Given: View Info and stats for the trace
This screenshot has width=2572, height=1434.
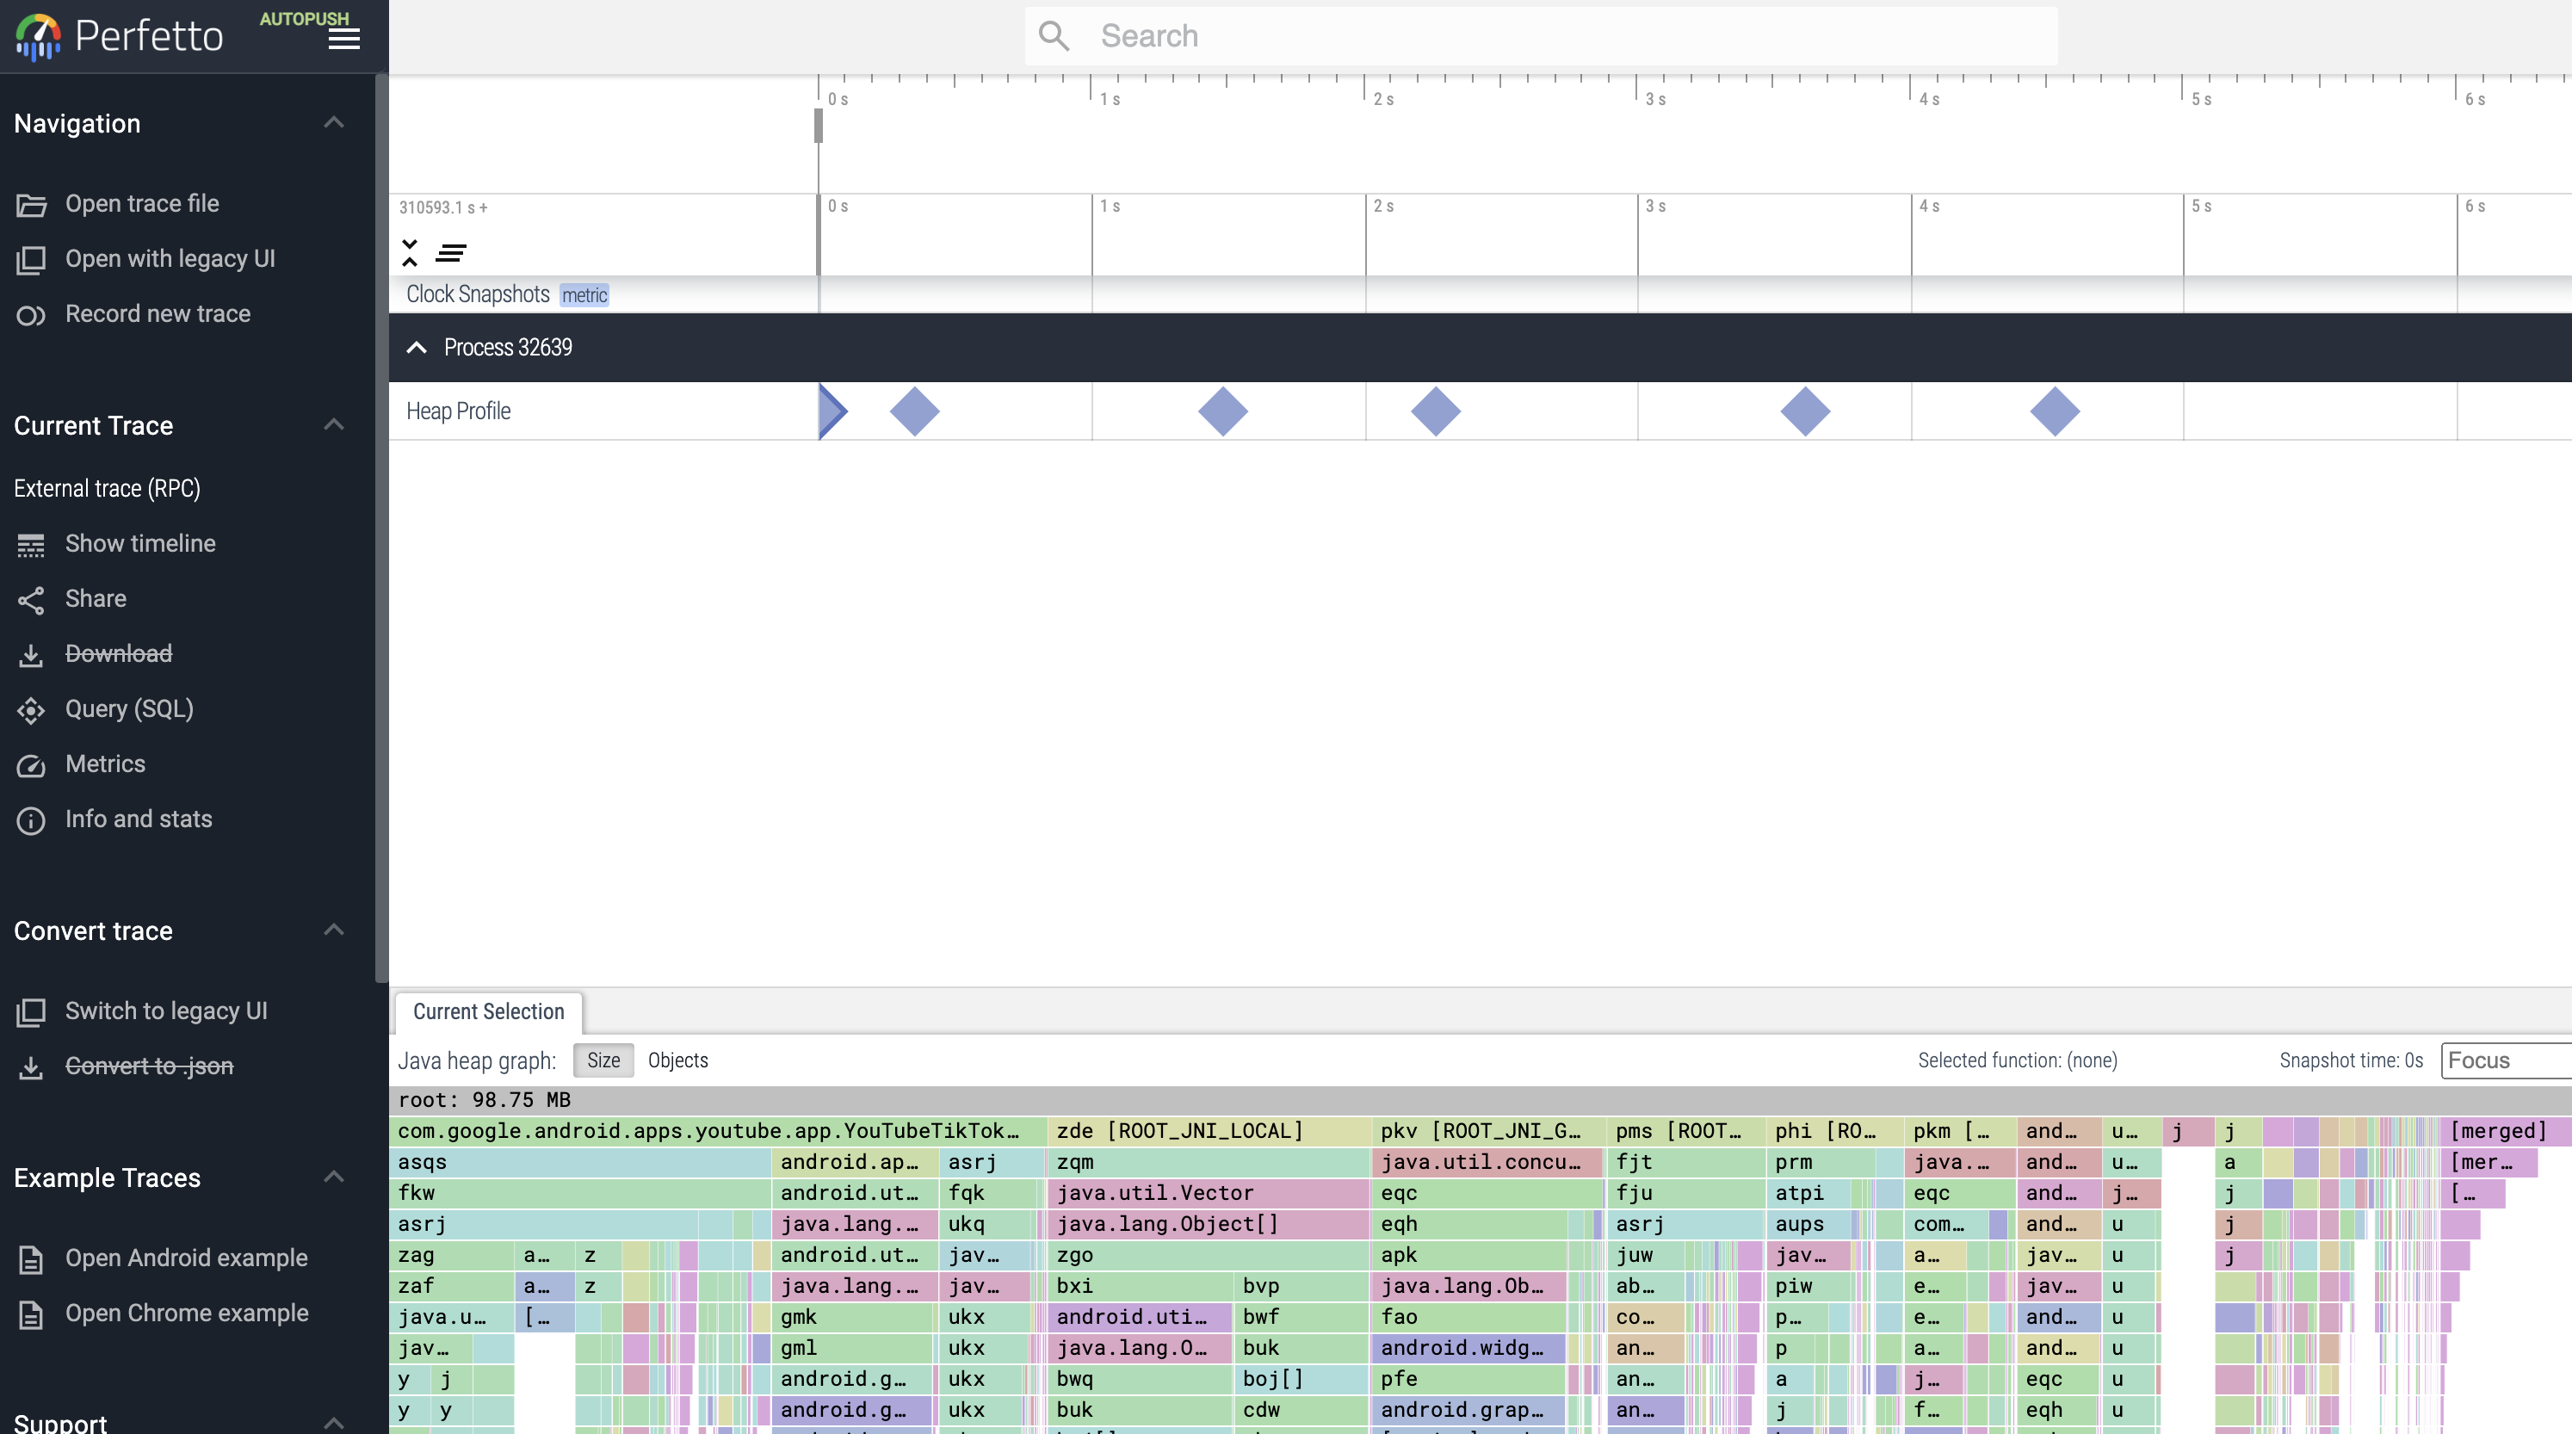Looking at the screenshot, I should (139, 819).
